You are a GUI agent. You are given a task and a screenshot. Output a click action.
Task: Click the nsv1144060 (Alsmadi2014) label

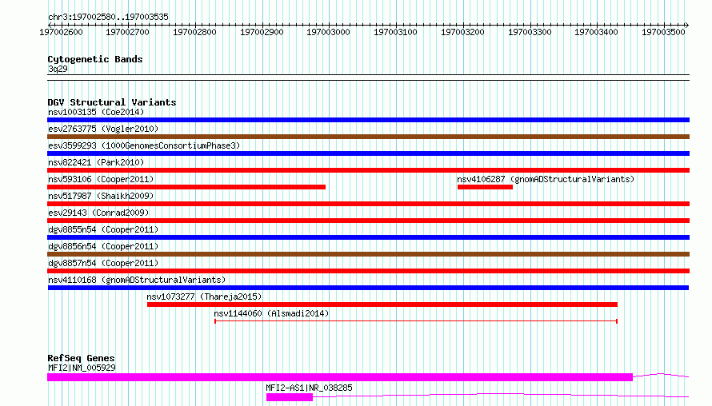click(271, 313)
